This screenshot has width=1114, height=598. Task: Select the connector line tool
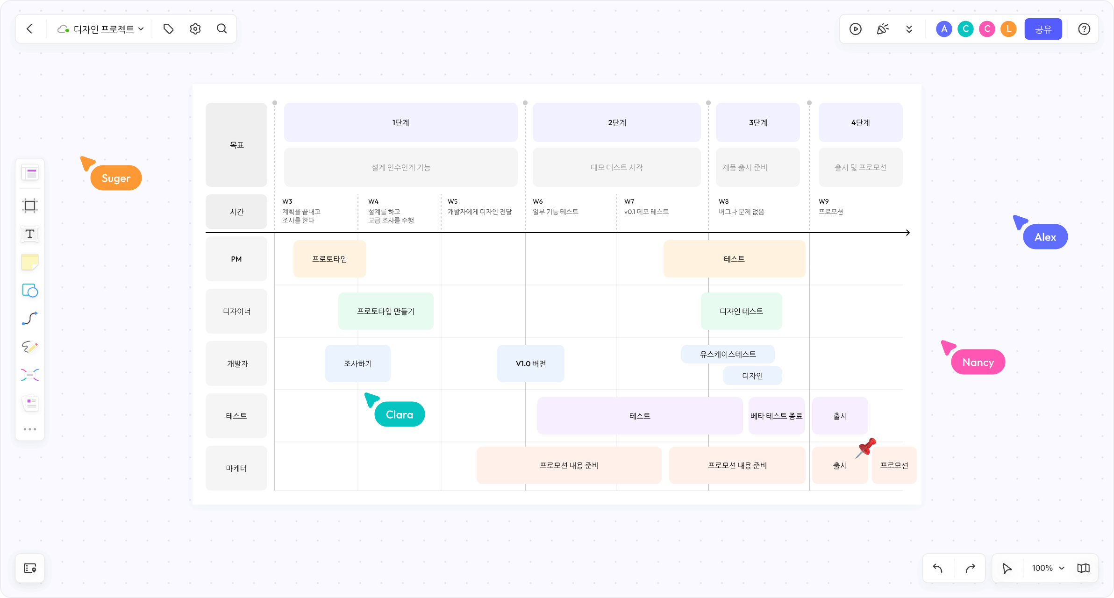(30, 319)
